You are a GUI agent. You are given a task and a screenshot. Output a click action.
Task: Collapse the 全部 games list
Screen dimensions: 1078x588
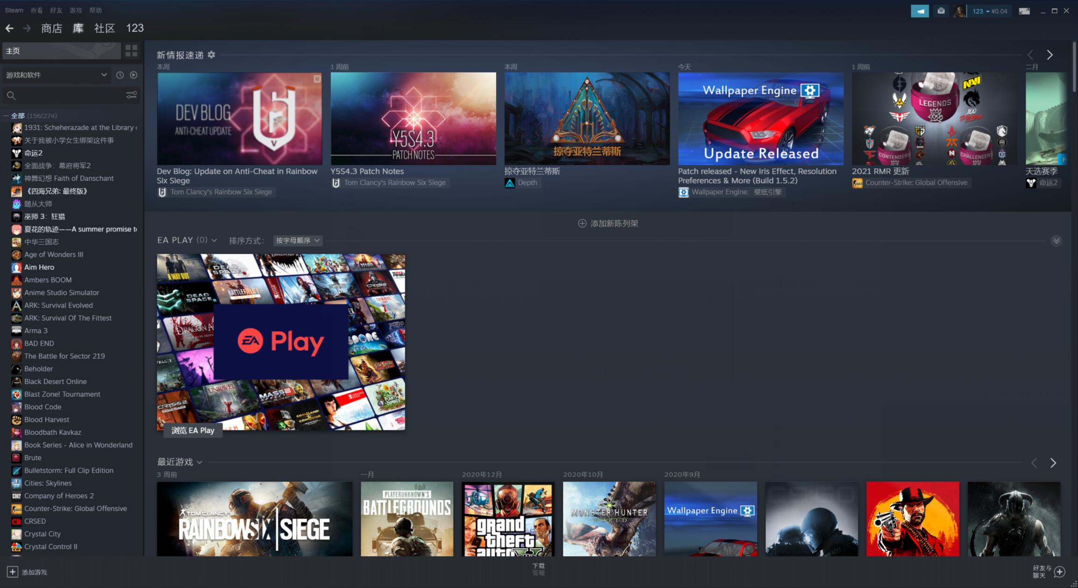pos(6,116)
